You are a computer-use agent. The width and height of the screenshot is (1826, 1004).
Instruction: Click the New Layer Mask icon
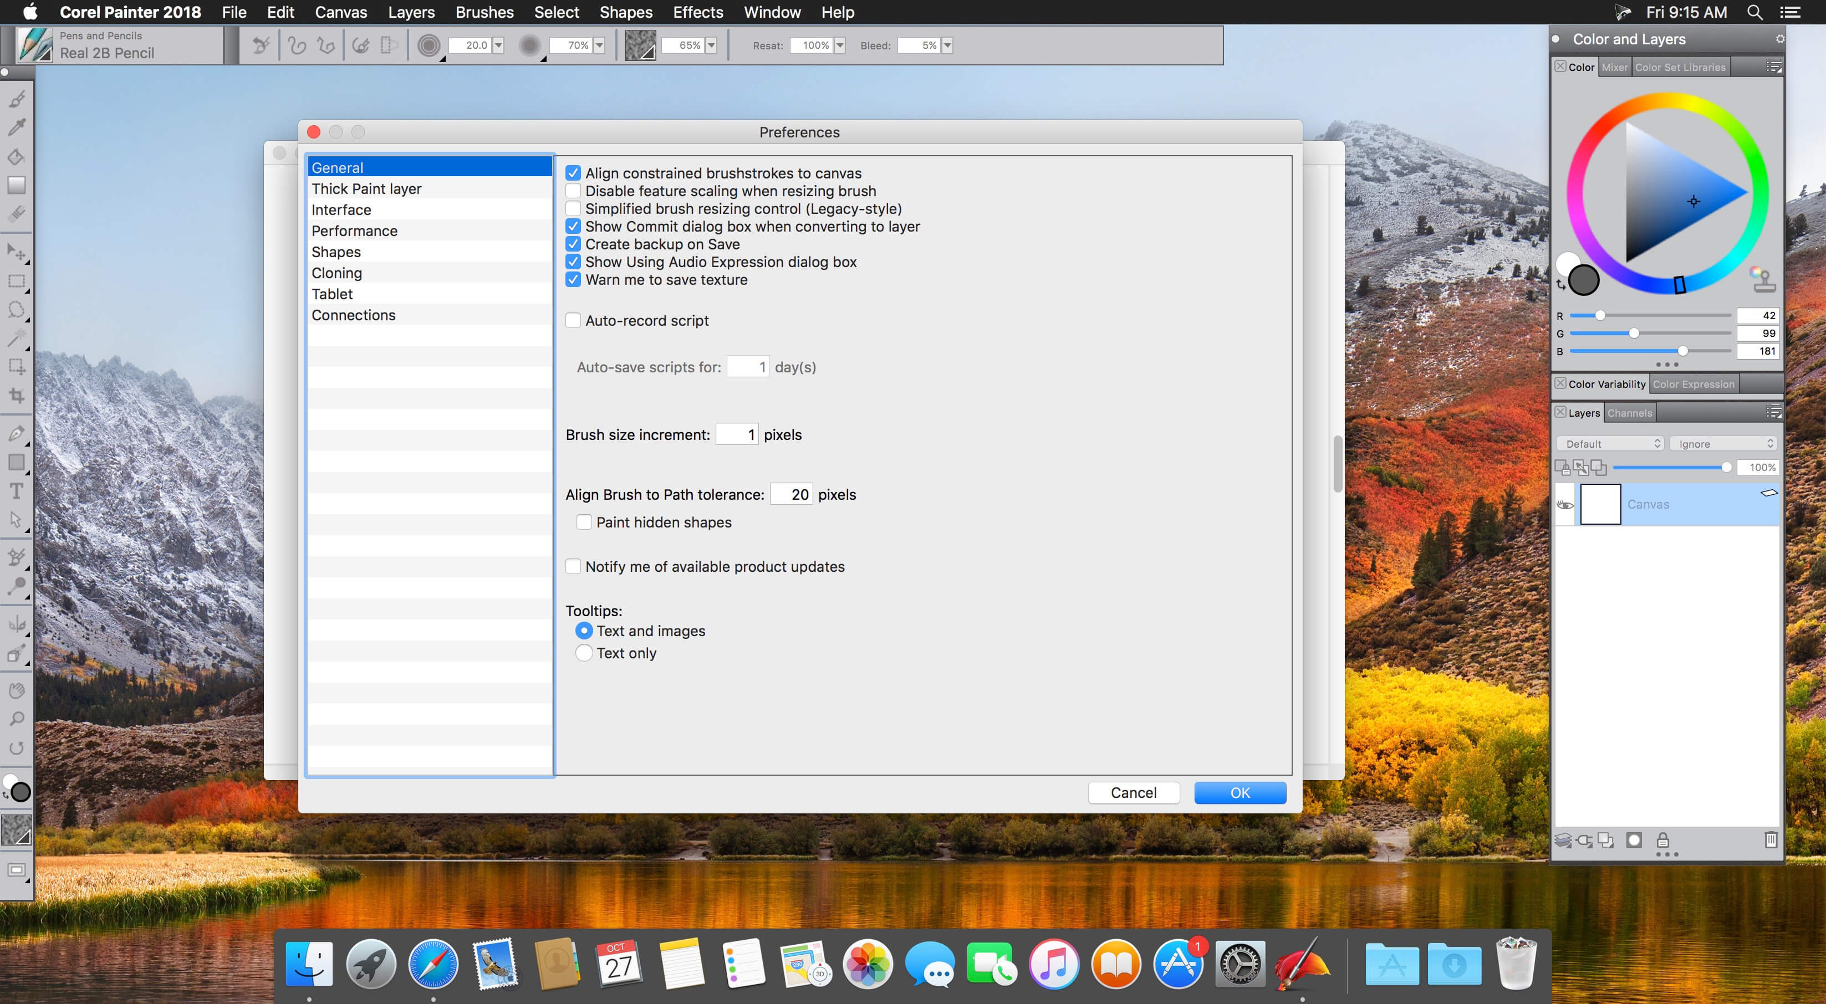pos(1634,841)
